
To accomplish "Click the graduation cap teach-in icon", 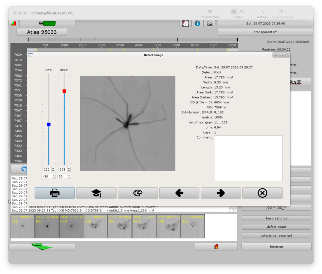I will click(96, 193).
